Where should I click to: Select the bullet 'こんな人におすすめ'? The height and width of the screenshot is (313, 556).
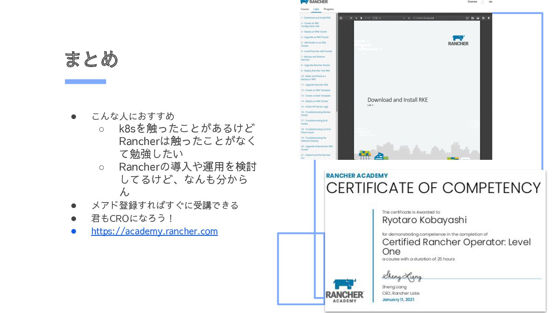click(x=133, y=116)
